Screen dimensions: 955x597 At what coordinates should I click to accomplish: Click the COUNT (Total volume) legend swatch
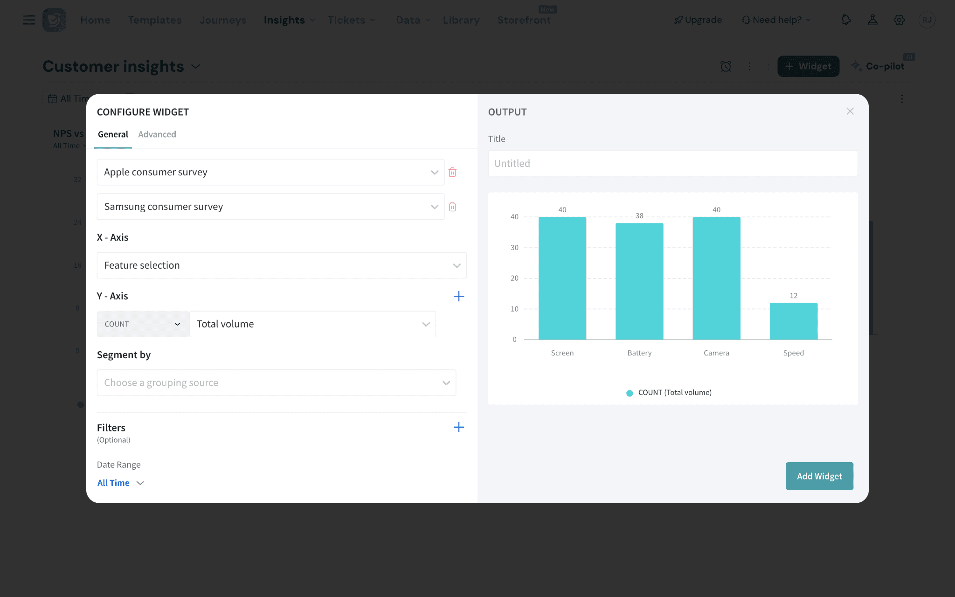pos(630,393)
